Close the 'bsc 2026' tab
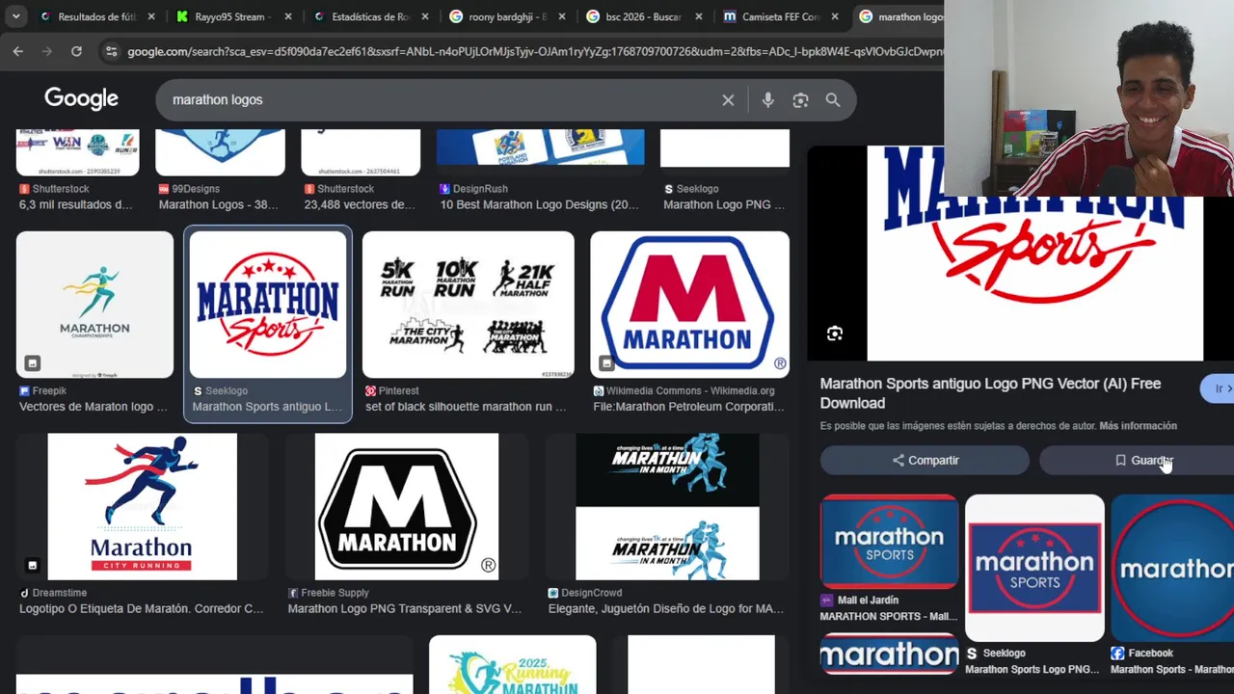This screenshot has height=694, width=1234. coord(698,16)
